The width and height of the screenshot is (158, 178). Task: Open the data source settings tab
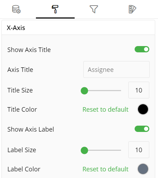click(16, 9)
